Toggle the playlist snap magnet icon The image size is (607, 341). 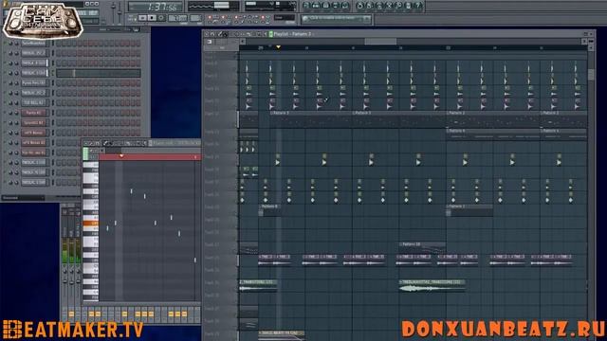[x=212, y=34]
